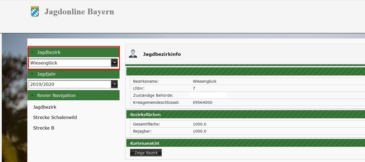Image resolution: width=365 pixels, height=162 pixels.
Task: Click the Kreisgemeindeschlüssel value 09564000
Action: pyautogui.click(x=202, y=103)
